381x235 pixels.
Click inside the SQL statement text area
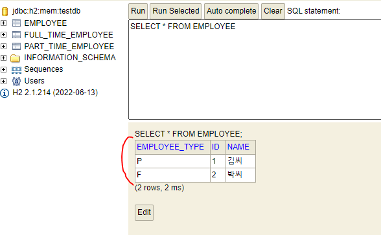click(255, 70)
